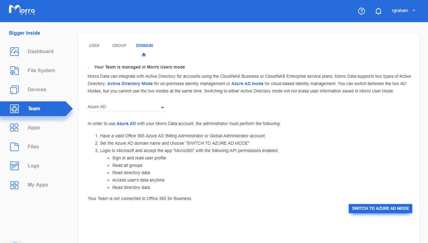Click "Your Team is not connected to Office 365" text
The height and width of the screenshot is (243, 428).
[x=140, y=199]
